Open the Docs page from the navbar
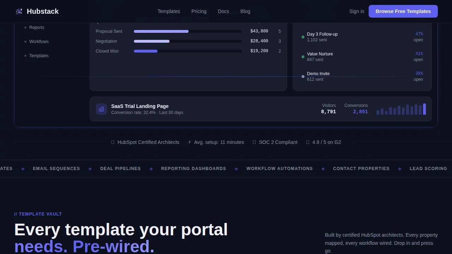Screen dimensions: 452x254 pyautogui.click(x=223, y=11)
